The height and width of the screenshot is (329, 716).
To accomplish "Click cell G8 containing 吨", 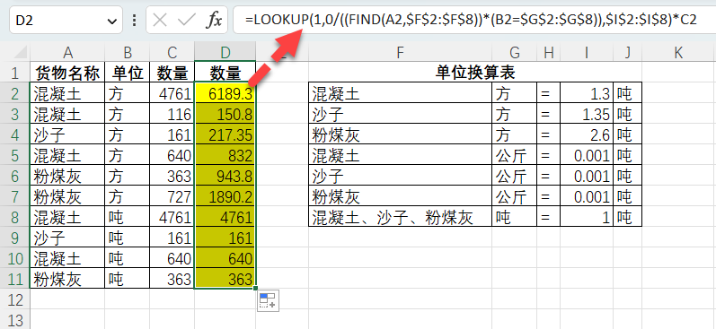I will (515, 217).
